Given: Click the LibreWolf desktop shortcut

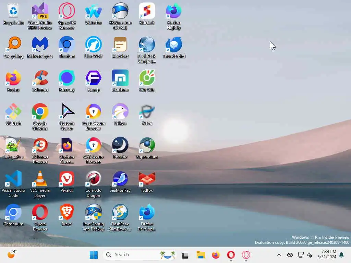Looking at the screenshot, I should (93, 48).
